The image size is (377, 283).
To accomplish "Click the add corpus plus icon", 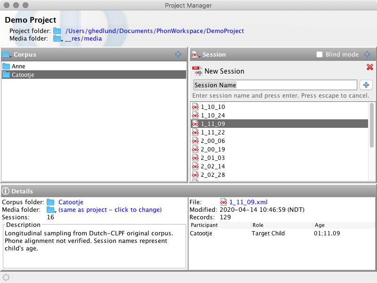I will point(178,55).
